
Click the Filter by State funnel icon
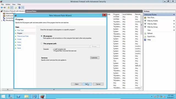(145, 24)
